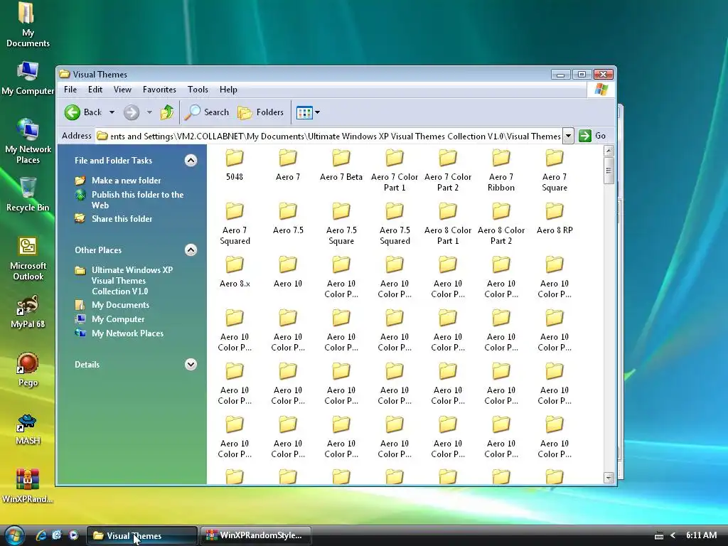This screenshot has width=728, height=546.
Task: Open the File menu
Action: coord(70,90)
